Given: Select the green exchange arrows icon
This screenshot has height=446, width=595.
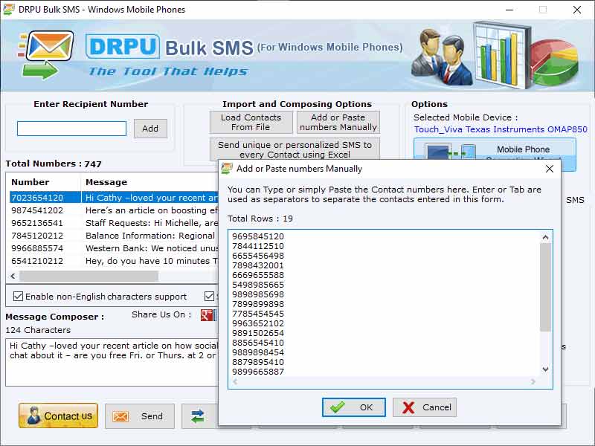Looking at the screenshot, I should click(x=197, y=416).
